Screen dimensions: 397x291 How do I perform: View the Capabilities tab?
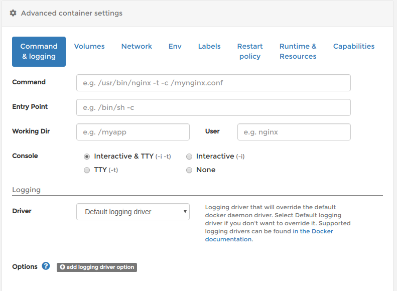click(354, 46)
